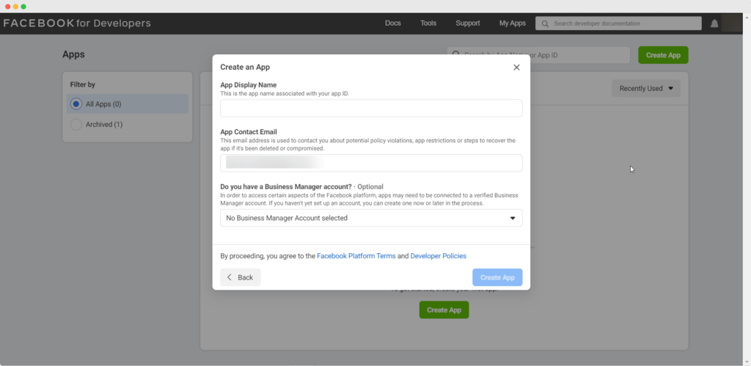Open the Recently Used sort dropdown
The image size is (751, 366).
[645, 88]
